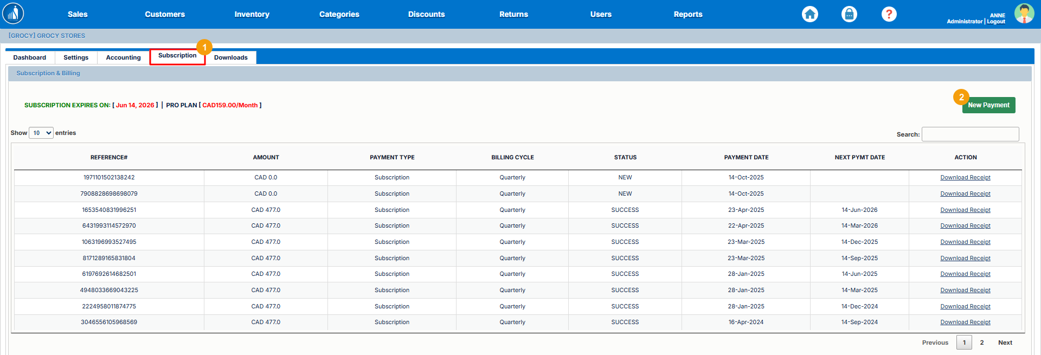Click the Logout link
Image resolution: width=1041 pixels, height=355 pixels.
tap(996, 22)
